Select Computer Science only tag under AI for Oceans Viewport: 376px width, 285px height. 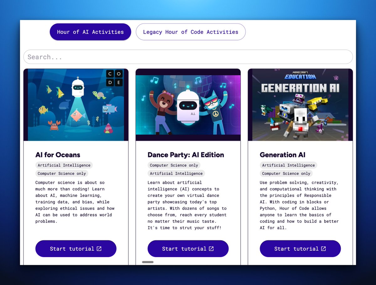[x=62, y=173]
